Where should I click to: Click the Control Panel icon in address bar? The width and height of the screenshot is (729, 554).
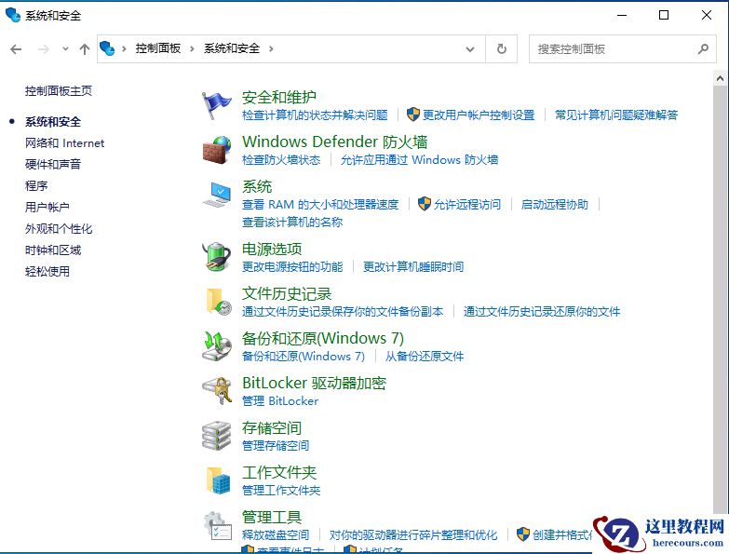click(107, 48)
